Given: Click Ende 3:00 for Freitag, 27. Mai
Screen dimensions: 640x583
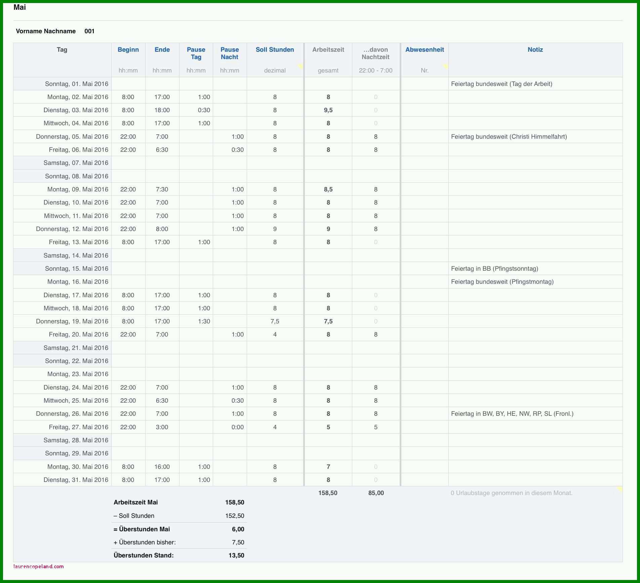Looking at the screenshot, I should coord(162,427).
